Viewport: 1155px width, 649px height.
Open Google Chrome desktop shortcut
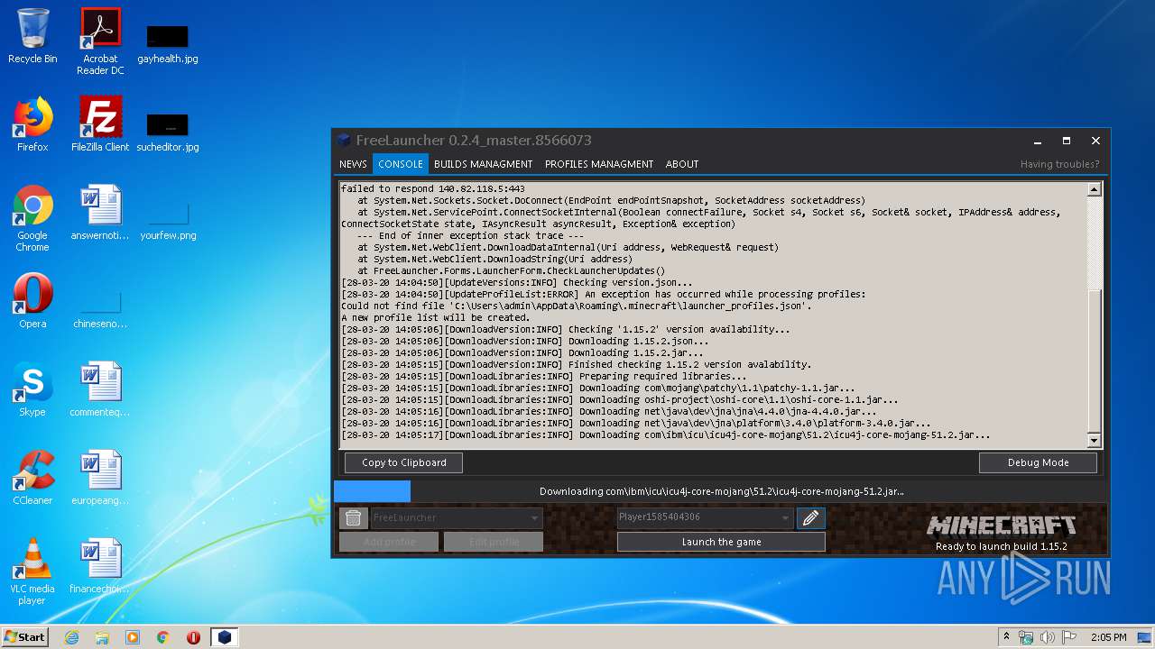coord(32,219)
